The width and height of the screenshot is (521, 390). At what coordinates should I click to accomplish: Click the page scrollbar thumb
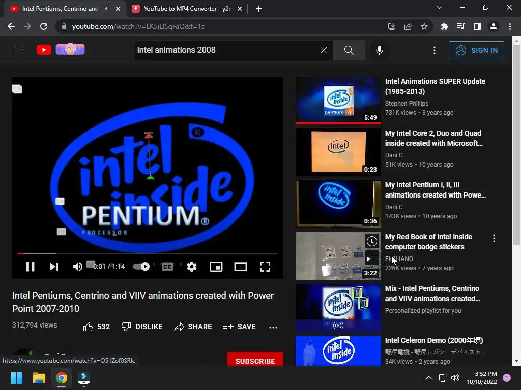(x=516, y=145)
